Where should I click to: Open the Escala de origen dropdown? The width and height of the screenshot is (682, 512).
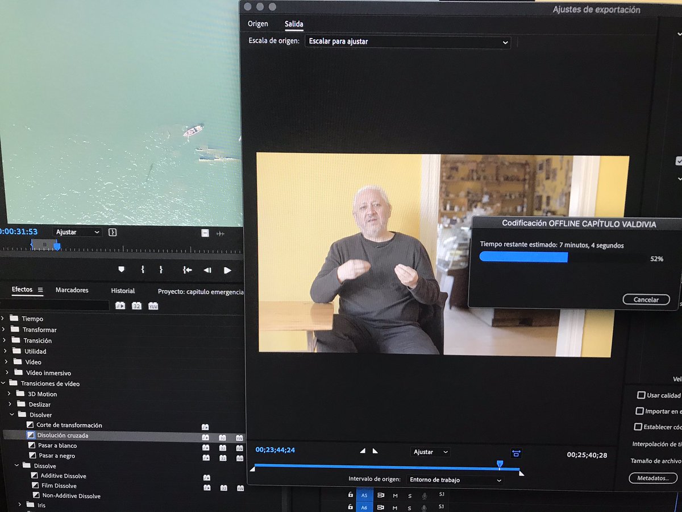407,42
